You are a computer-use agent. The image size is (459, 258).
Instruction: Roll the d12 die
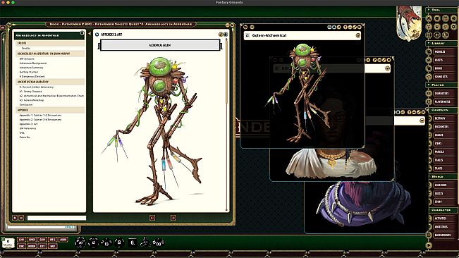point(93,242)
